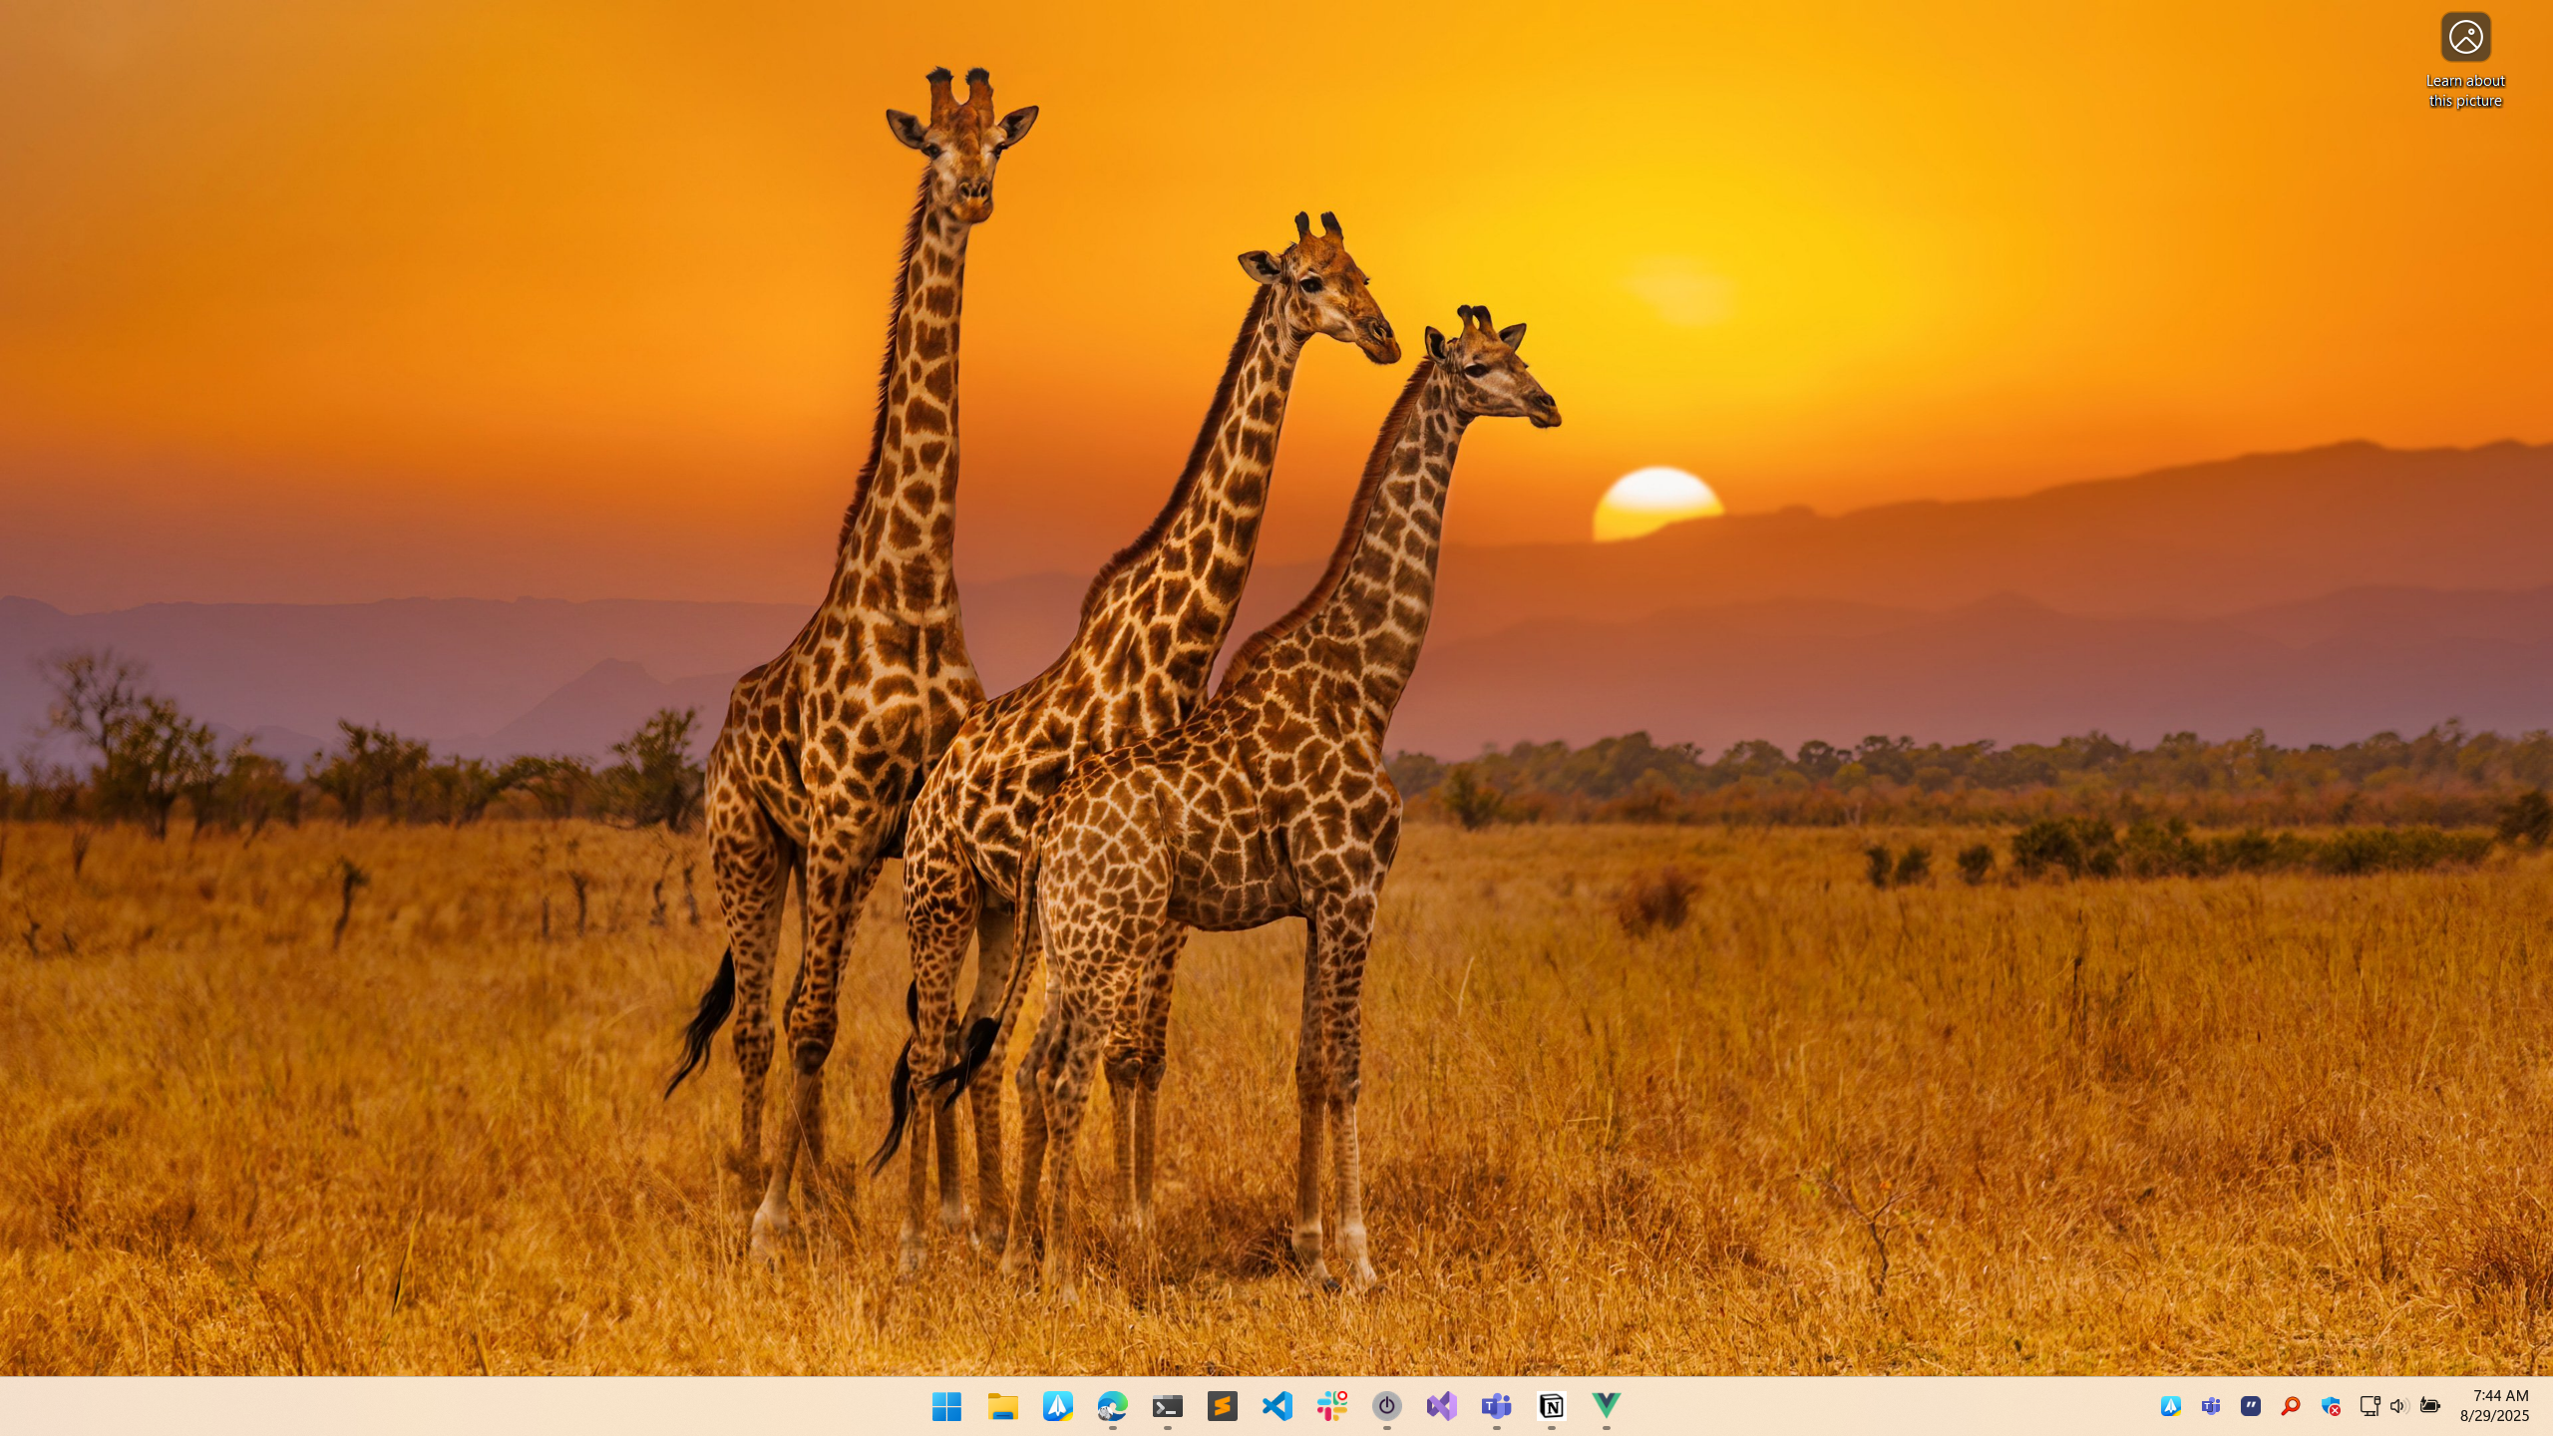Open File Explorer from taskbar
Screen dimensions: 2553x1436
coord(1002,1406)
